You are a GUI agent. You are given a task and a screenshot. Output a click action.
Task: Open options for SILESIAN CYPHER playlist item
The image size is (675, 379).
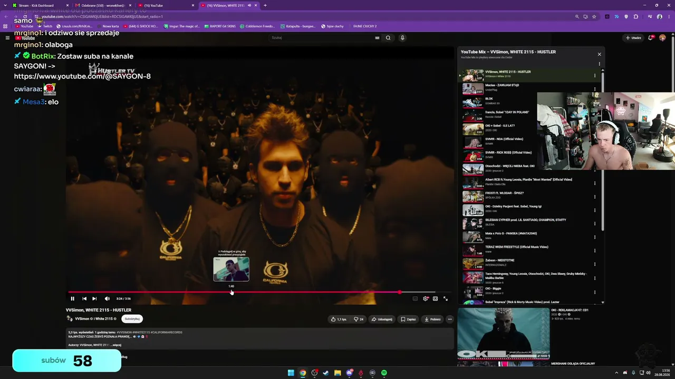pyautogui.click(x=595, y=224)
